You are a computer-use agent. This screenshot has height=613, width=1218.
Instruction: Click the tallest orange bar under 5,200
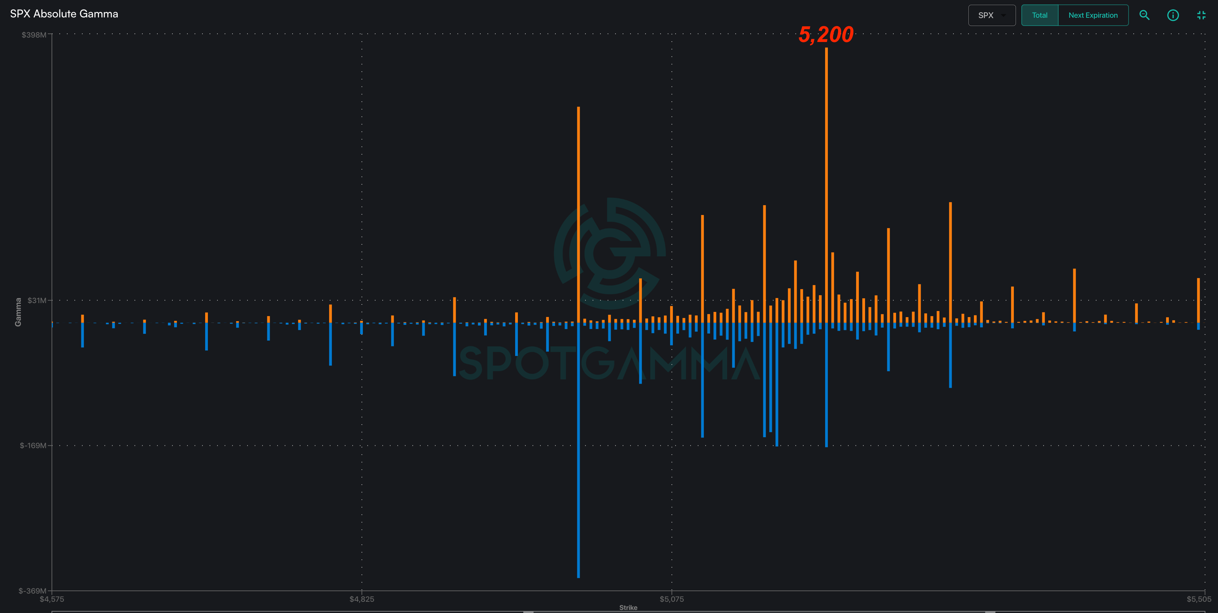[826, 184]
